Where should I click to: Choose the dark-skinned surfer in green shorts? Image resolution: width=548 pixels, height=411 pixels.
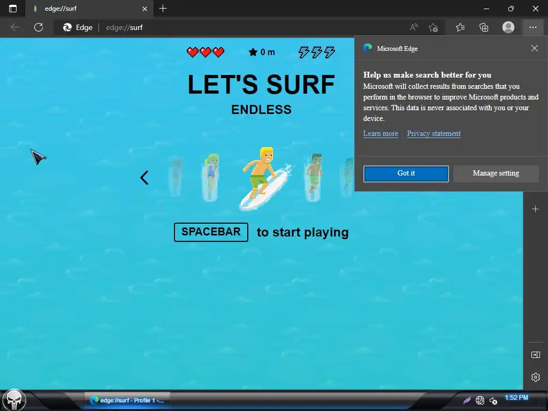314,178
